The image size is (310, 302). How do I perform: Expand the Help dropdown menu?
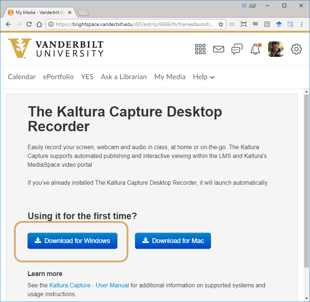204,77
